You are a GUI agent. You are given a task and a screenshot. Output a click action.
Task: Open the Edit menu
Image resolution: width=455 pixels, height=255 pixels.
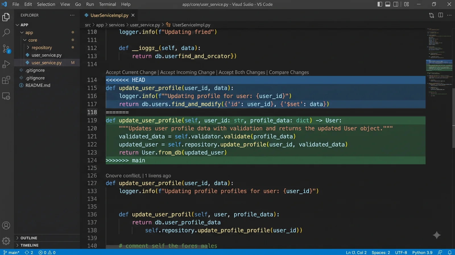pyautogui.click(x=28, y=4)
